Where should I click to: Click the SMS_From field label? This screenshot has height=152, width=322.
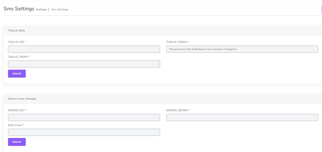click(x=15, y=125)
